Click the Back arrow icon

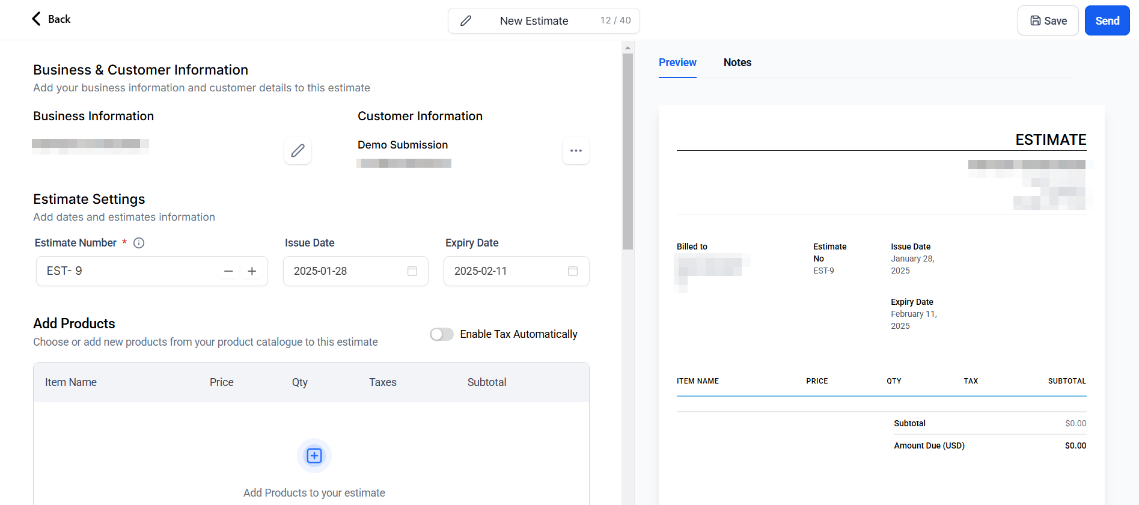tap(37, 19)
